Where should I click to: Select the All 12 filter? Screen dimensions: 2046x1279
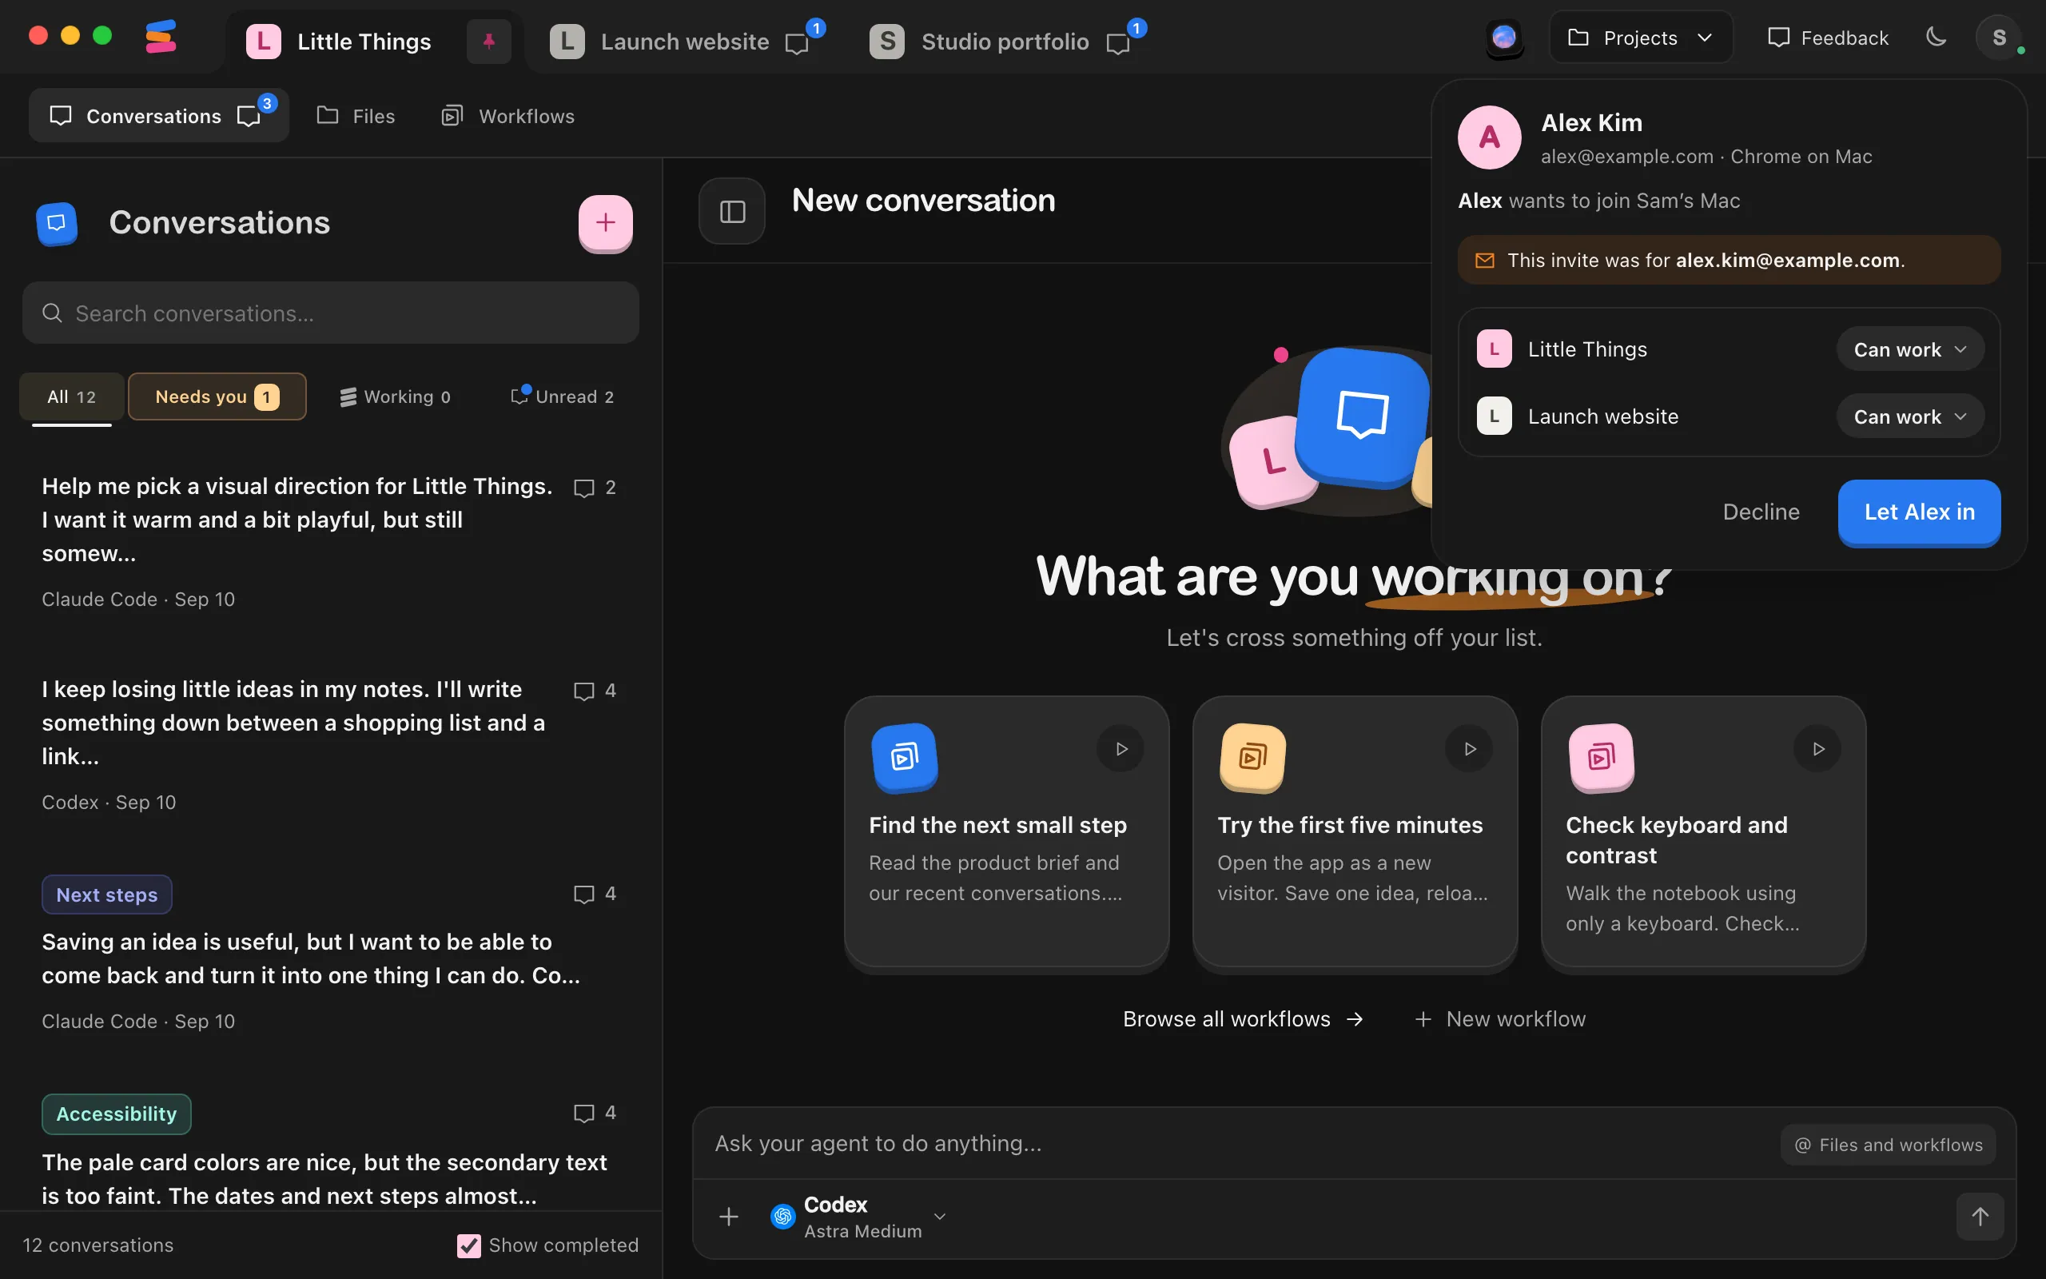[x=72, y=396]
